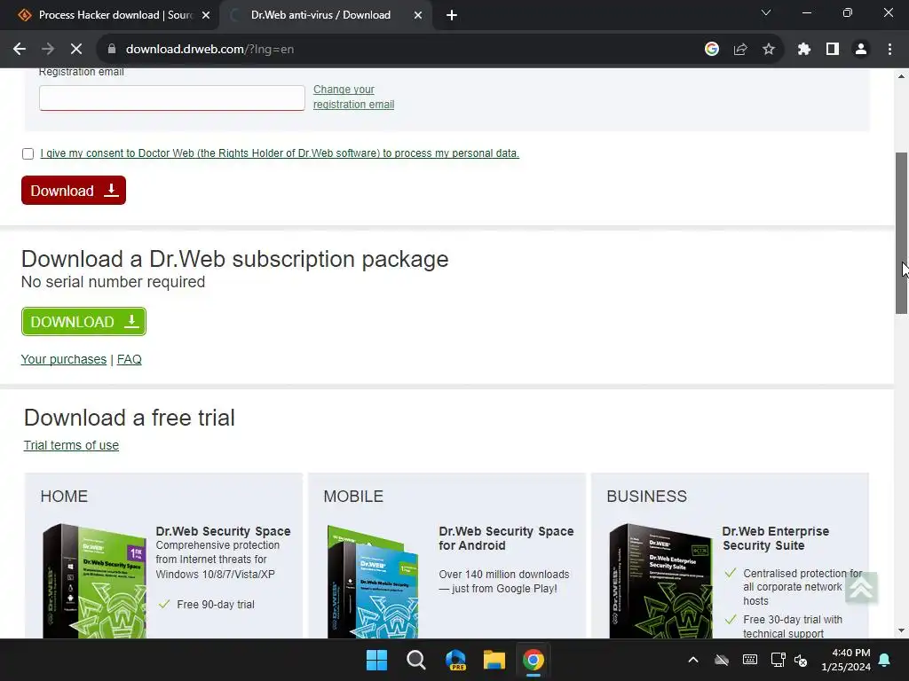Click the muted volume tray icon
Viewport: 909px width, 681px height.
(x=801, y=660)
